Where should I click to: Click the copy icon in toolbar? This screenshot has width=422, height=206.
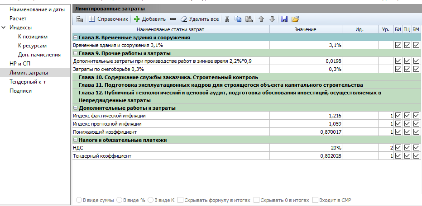point(238,19)
